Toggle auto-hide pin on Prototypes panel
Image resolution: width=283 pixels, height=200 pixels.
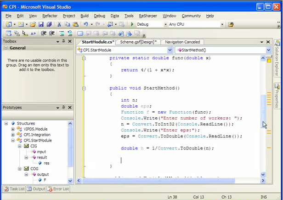63,108
